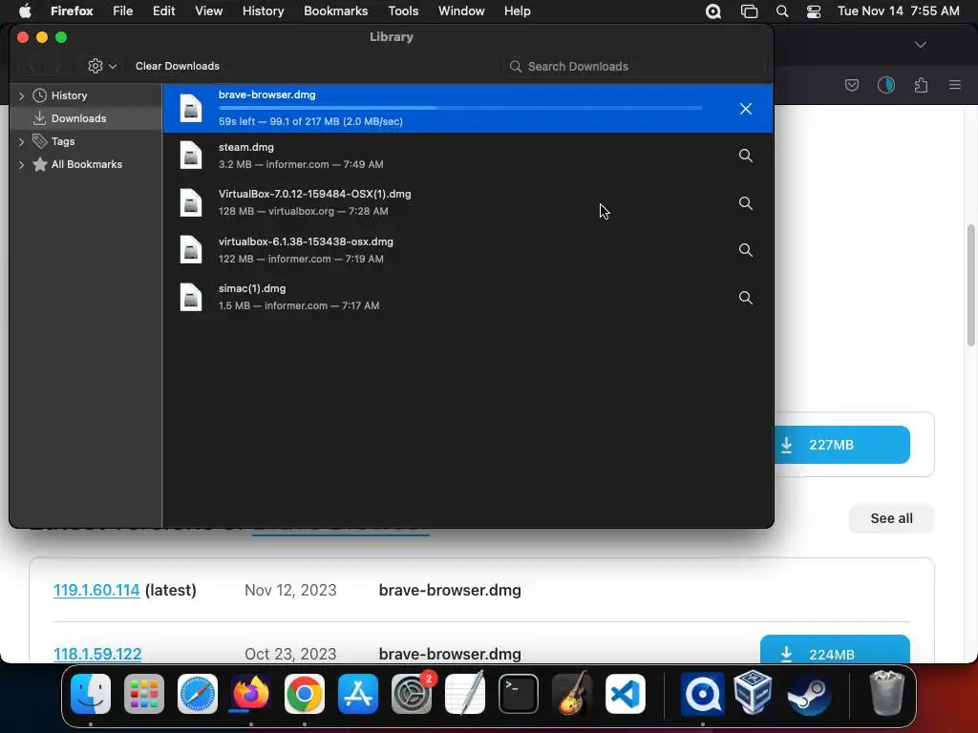This screenshot has width=978, height=733.
Task: Open the 118.1.59.122 version link
Action: click(97, 654)
